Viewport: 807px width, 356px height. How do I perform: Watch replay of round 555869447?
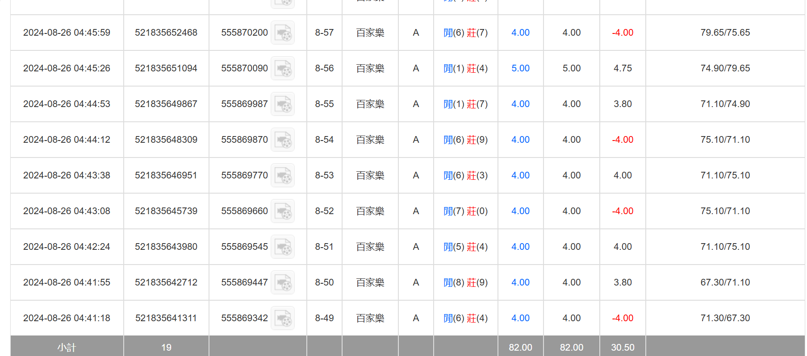(282, 282)
